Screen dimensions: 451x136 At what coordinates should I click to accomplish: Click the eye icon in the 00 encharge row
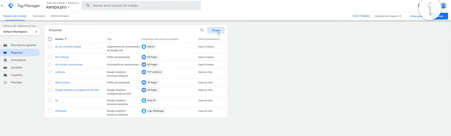coord(144,57)
